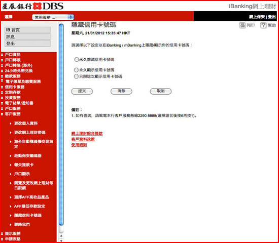Click arrow icon beside 聯絡我們
The height and width of the screenshot is (243, 279).
11,225
